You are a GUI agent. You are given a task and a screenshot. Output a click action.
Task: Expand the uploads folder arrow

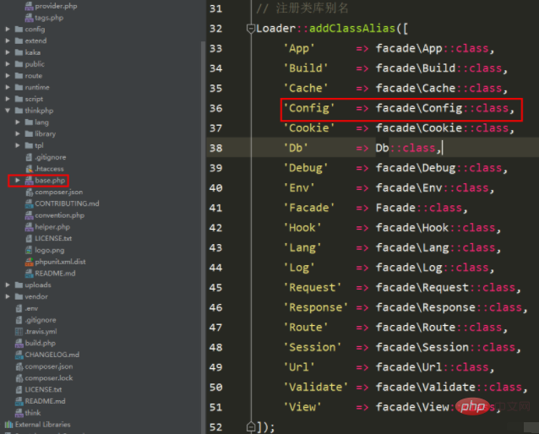click(8, 285)
